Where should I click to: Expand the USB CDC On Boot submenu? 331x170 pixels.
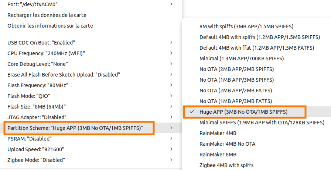(x=41, y=43)
